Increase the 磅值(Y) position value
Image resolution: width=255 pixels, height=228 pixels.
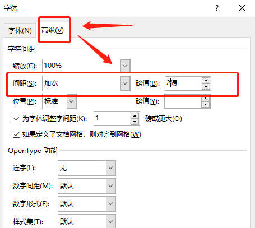point(206,99)
